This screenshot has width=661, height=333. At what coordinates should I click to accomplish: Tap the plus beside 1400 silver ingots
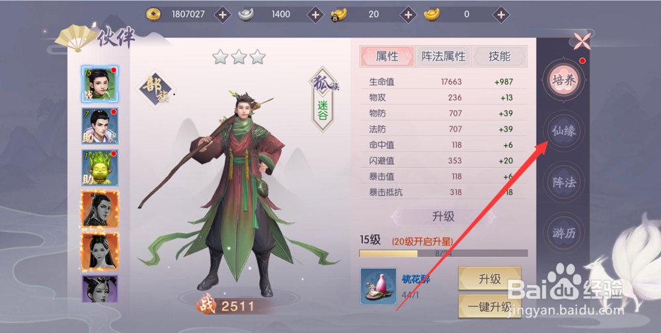[x=315, y=15]
